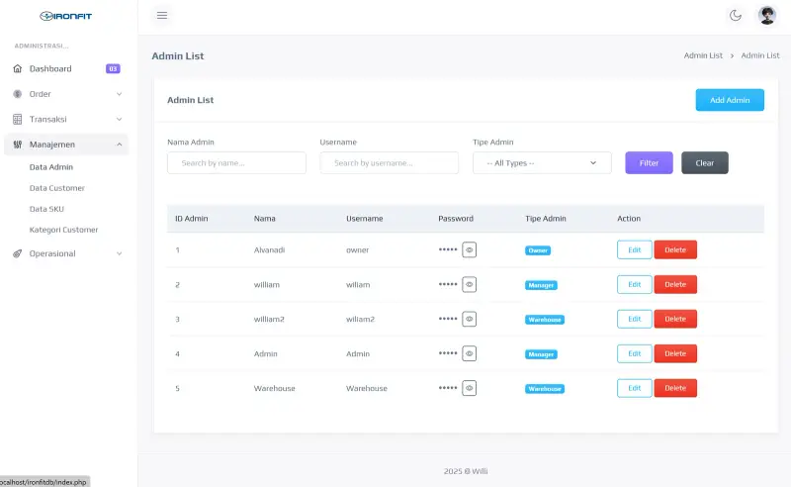Click the Operasional rocket icon
The image size is (791, 487).
pyautogui.click(x=18, y=253)
